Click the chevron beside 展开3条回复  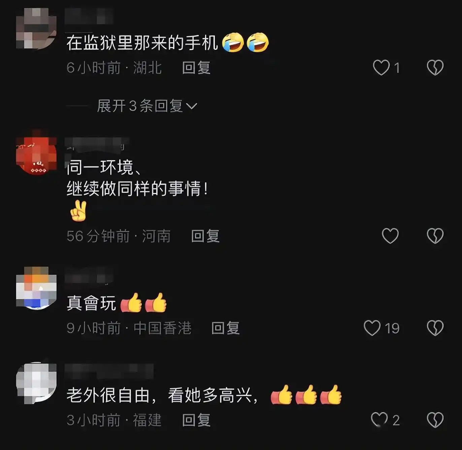tap(191, 106)
